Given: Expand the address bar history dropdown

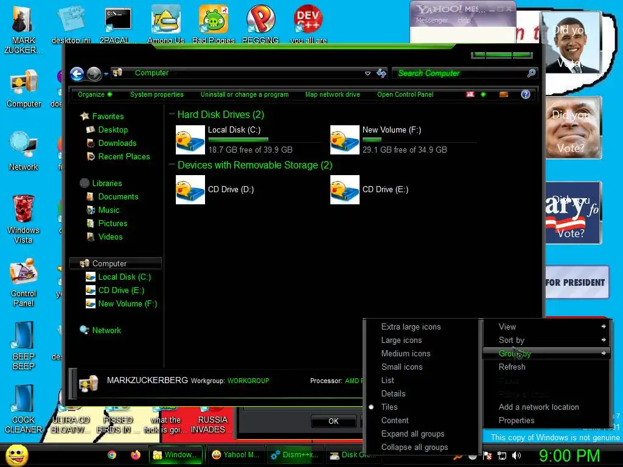Looking at the screenshot, I should (367, 73).
